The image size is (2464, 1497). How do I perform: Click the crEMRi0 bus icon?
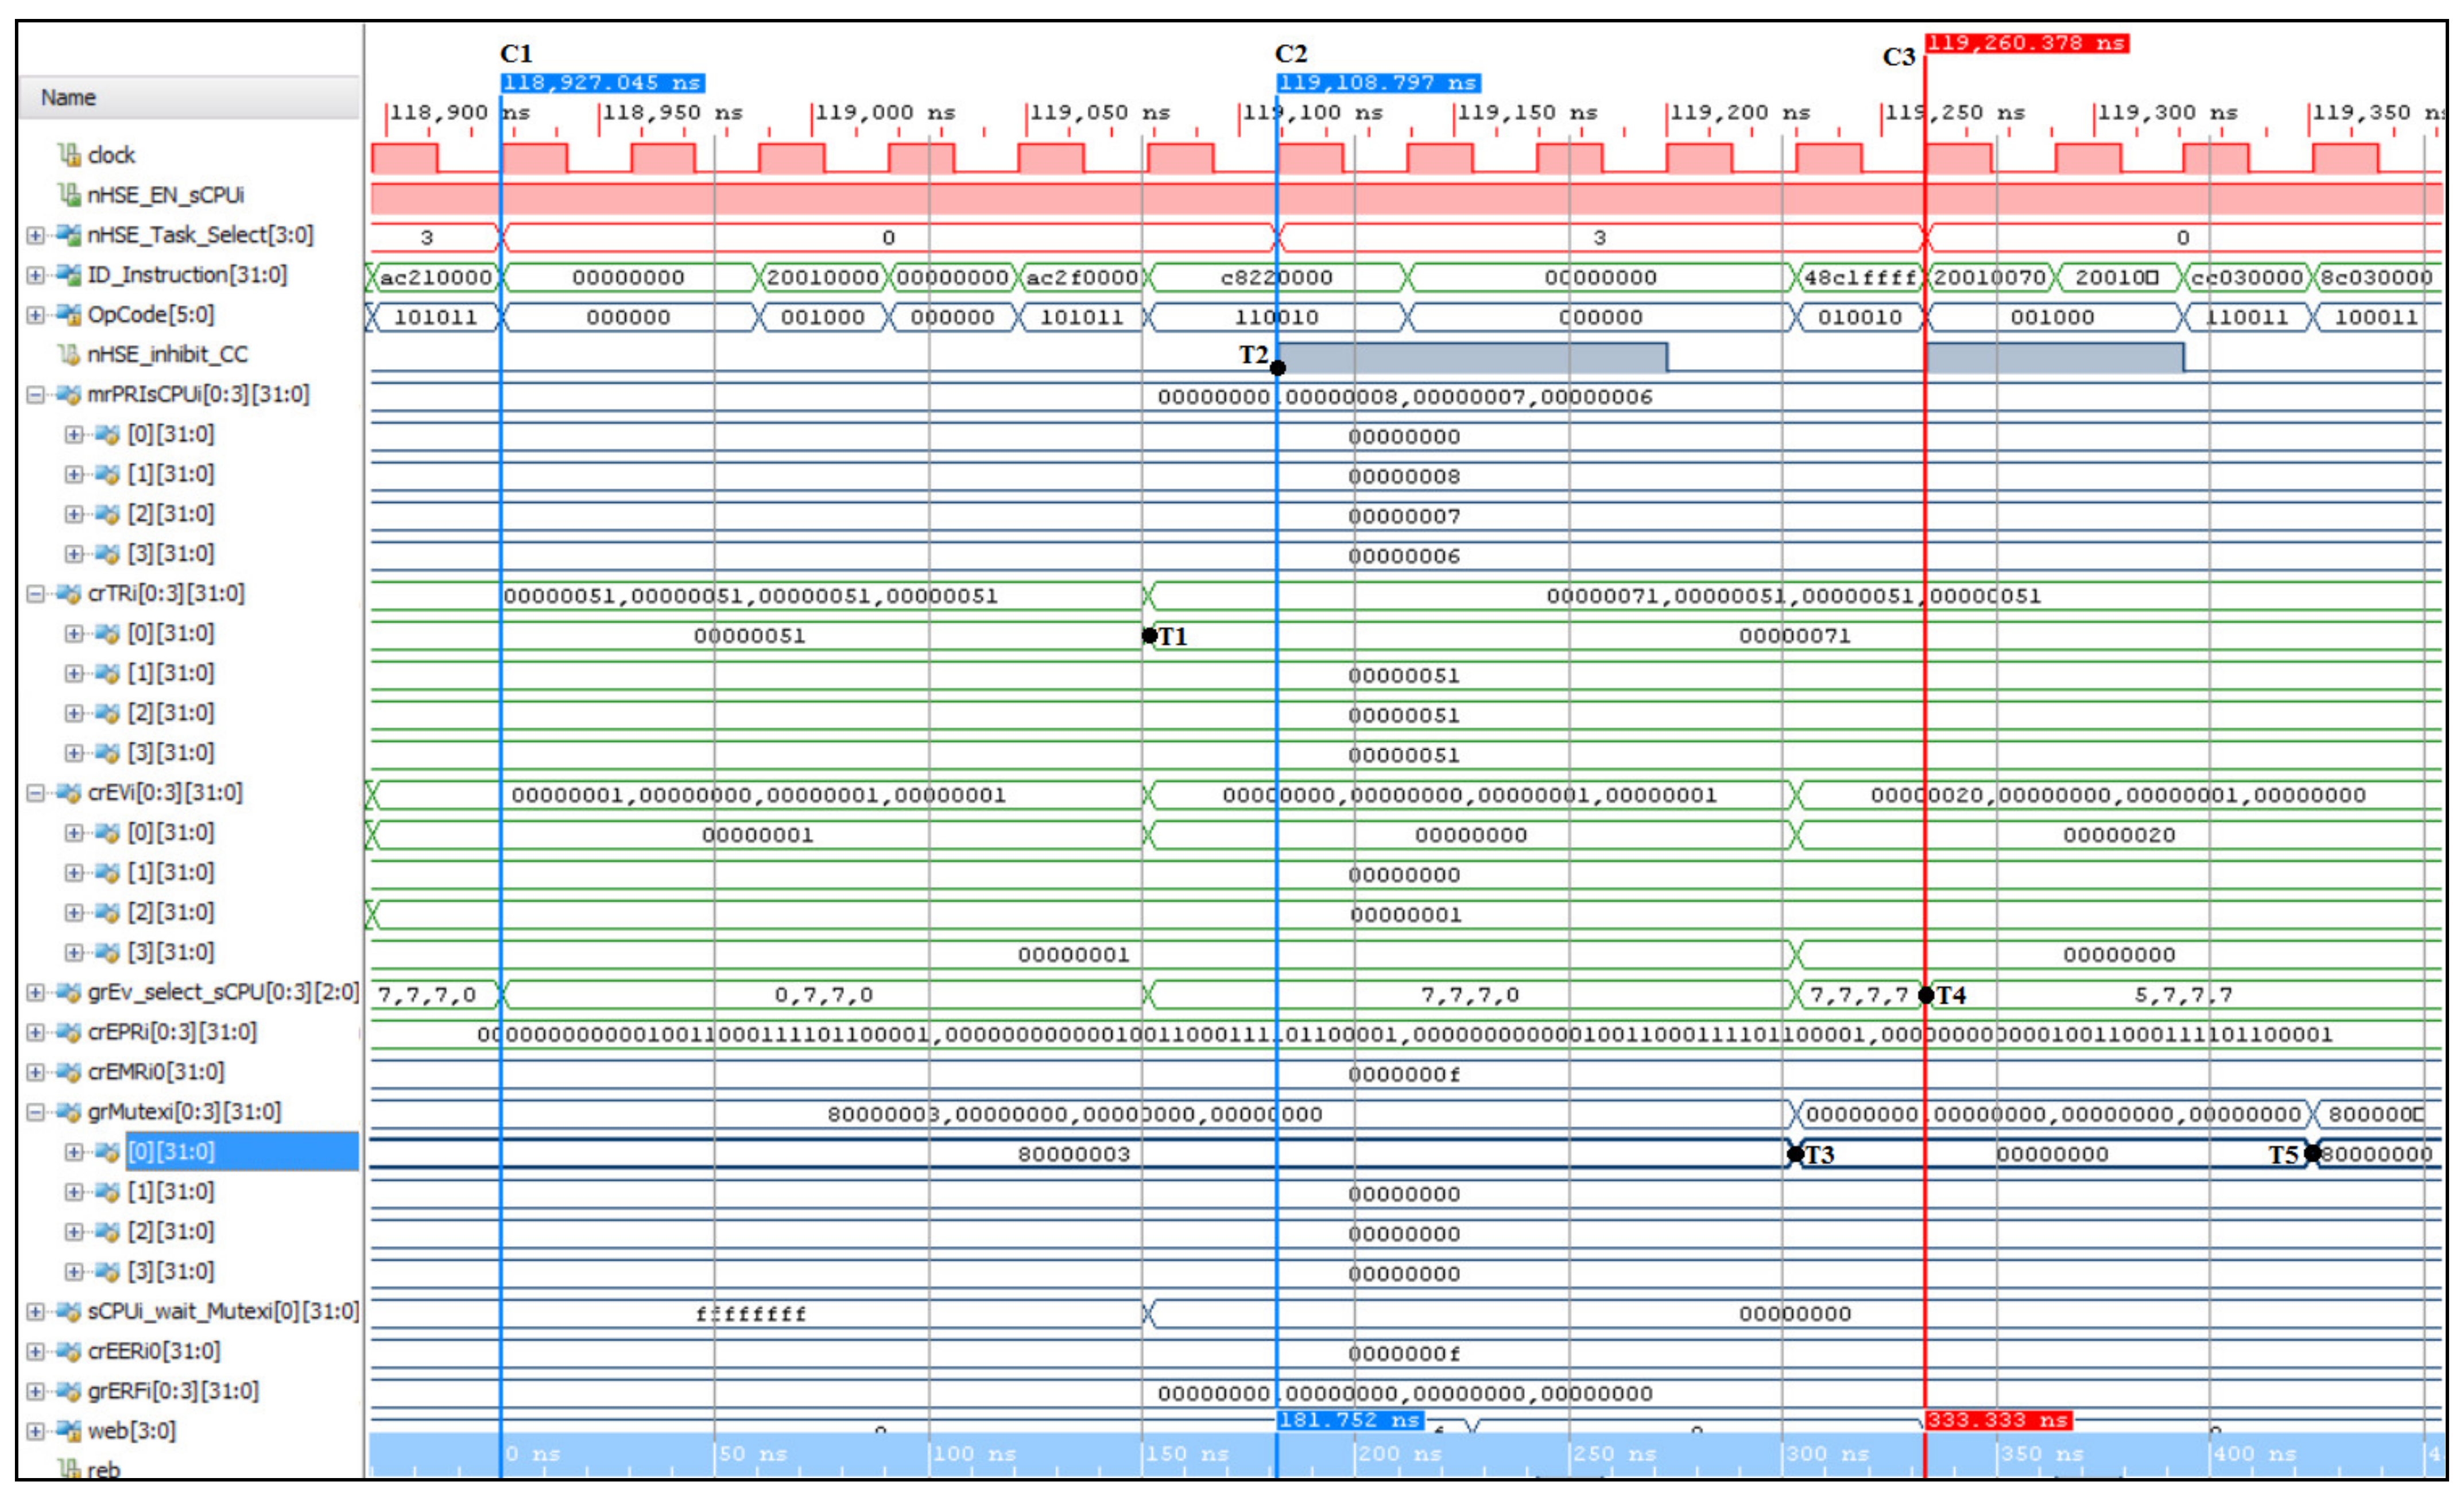point(69,1072)
